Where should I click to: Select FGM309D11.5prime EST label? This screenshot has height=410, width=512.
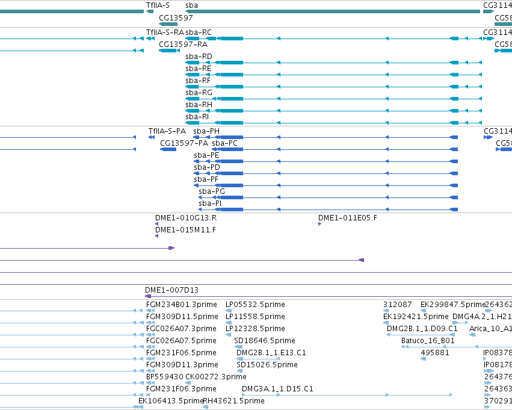(182, 317)
